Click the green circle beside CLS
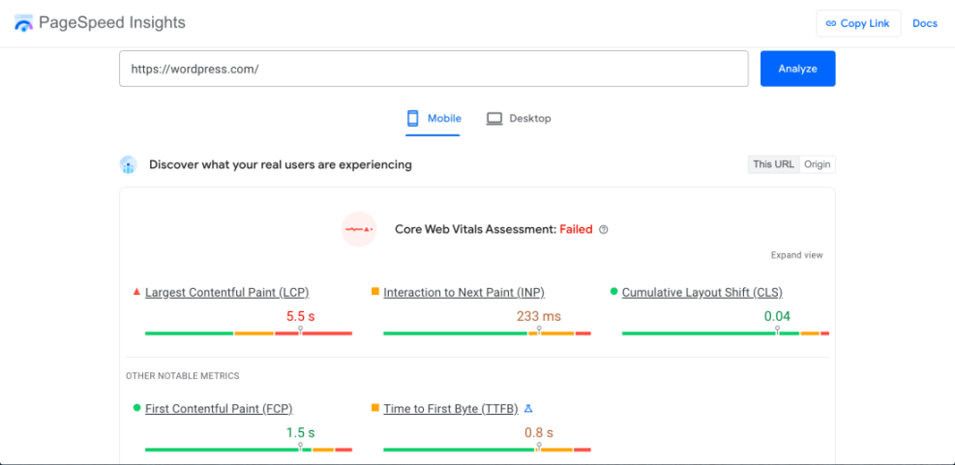 coord(613,292)
